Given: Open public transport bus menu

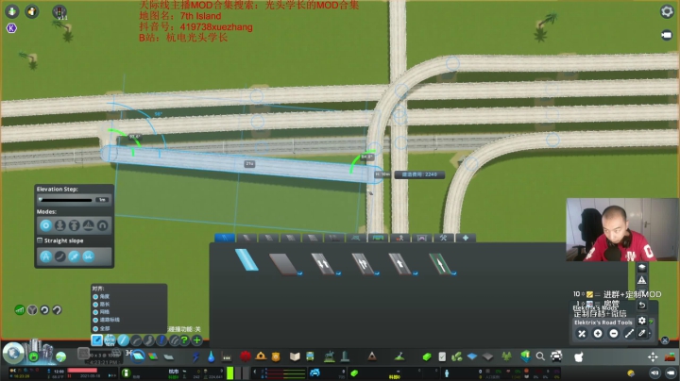Looking at the screenshot, I should pos(310,356).
